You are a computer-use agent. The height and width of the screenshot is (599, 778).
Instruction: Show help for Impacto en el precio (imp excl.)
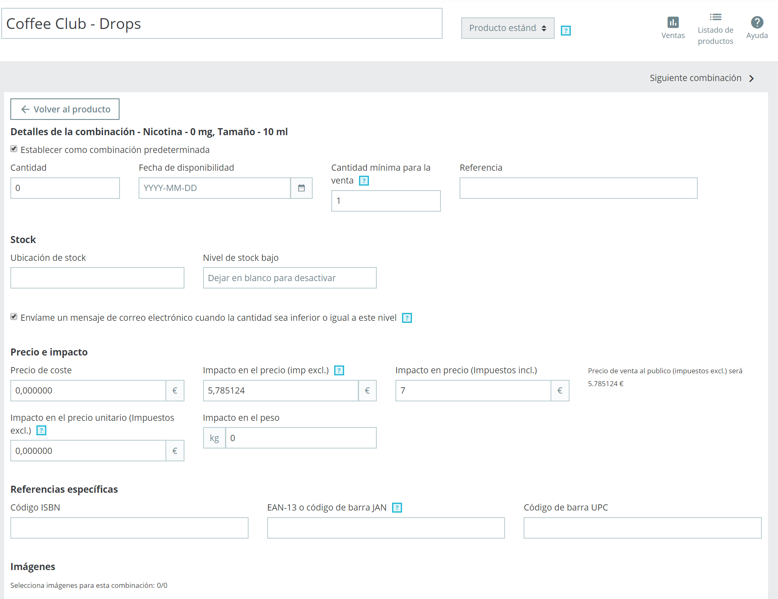339,370
